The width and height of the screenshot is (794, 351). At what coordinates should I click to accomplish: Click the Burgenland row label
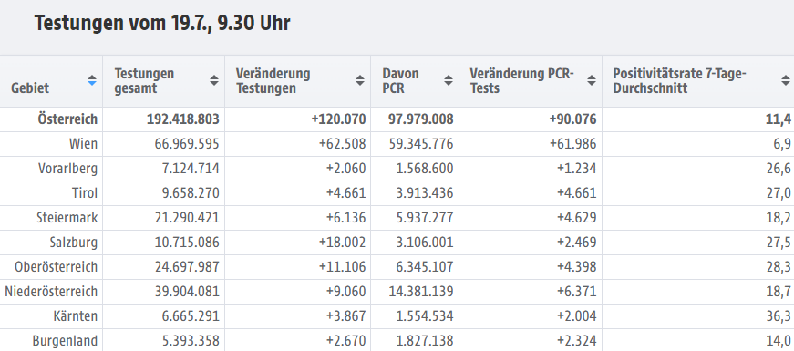click(65, 341)
